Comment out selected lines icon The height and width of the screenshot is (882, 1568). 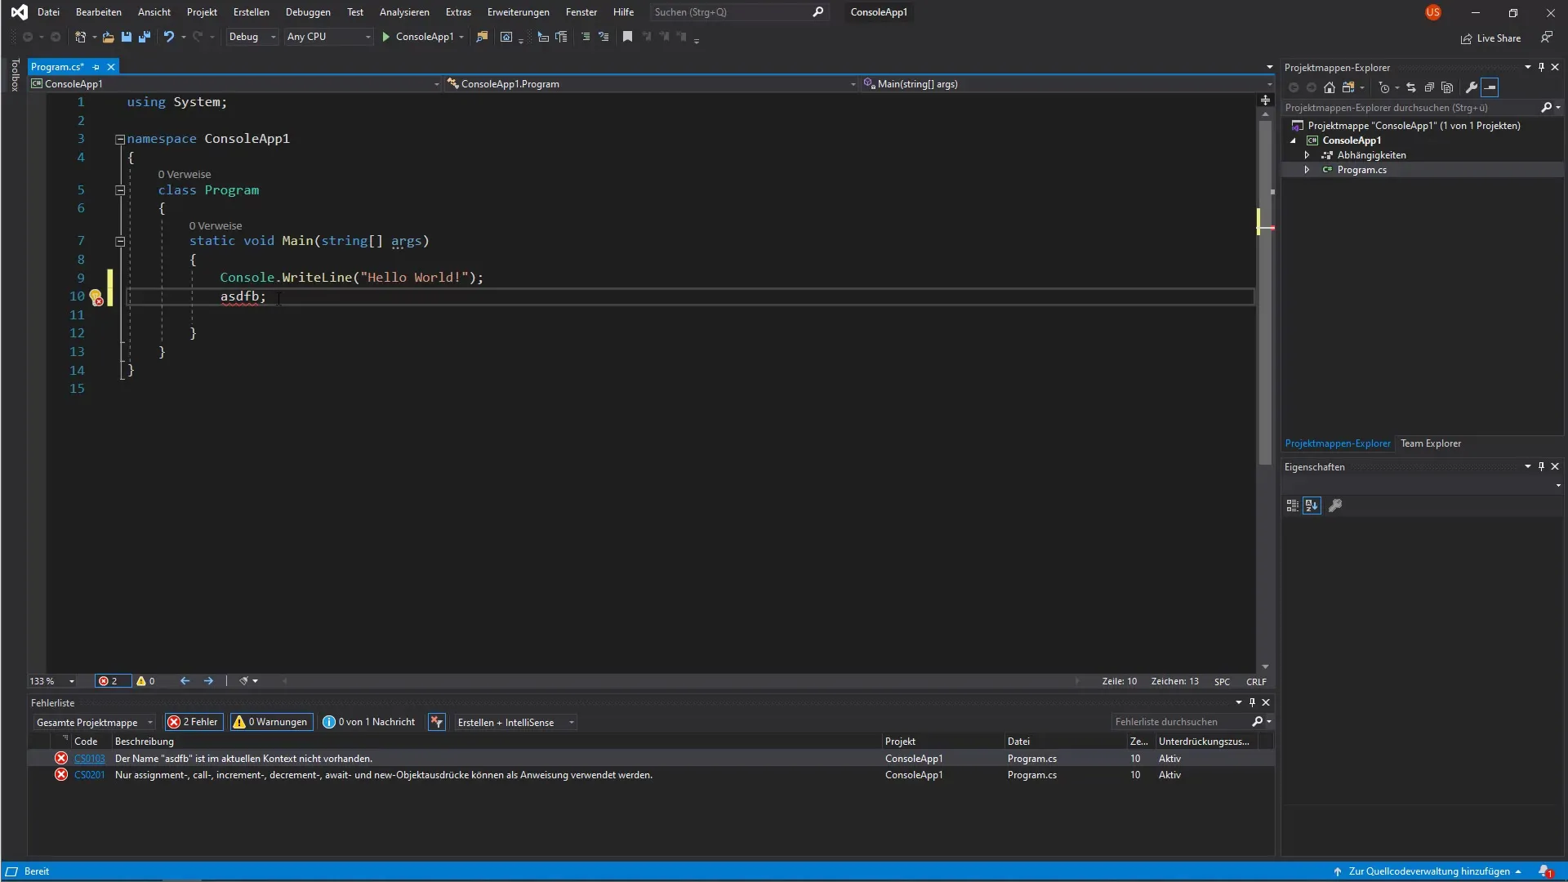586,37
